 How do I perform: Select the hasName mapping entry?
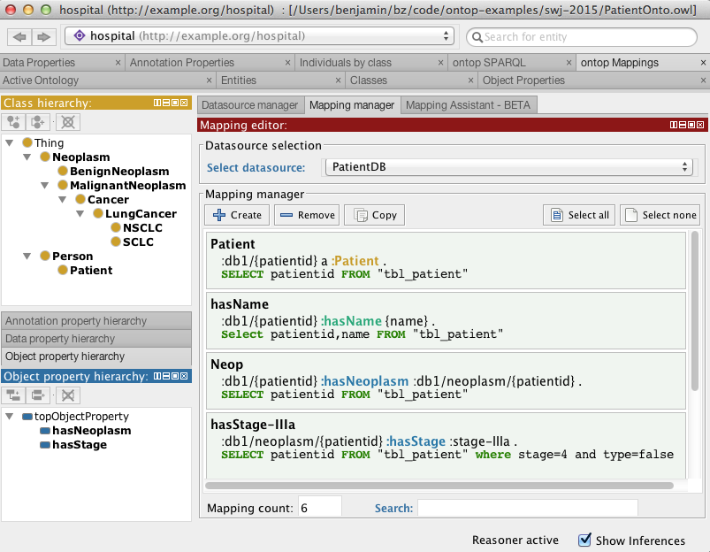tap(446, 321)
